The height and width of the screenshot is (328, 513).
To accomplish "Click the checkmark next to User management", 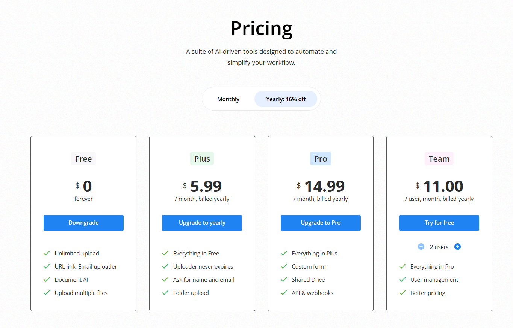I will pos(403,279).
